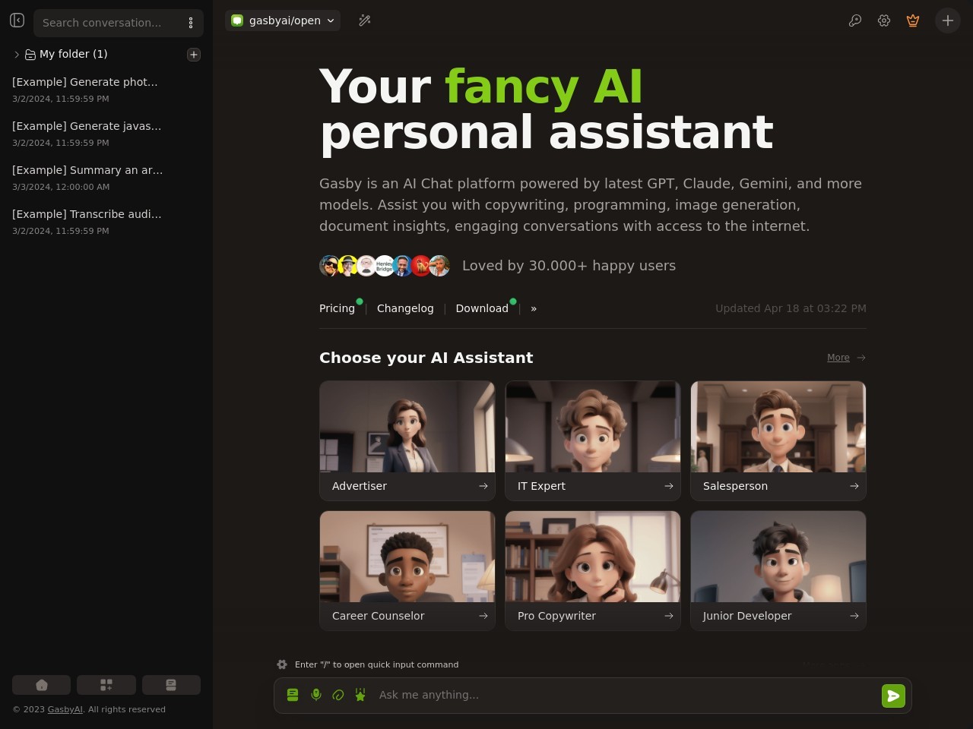
Task: Open Pro Copywriter card arrow
Action: click(669, 616)
